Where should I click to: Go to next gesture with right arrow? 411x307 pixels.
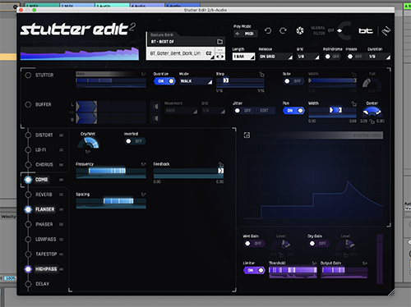point(222,57)
